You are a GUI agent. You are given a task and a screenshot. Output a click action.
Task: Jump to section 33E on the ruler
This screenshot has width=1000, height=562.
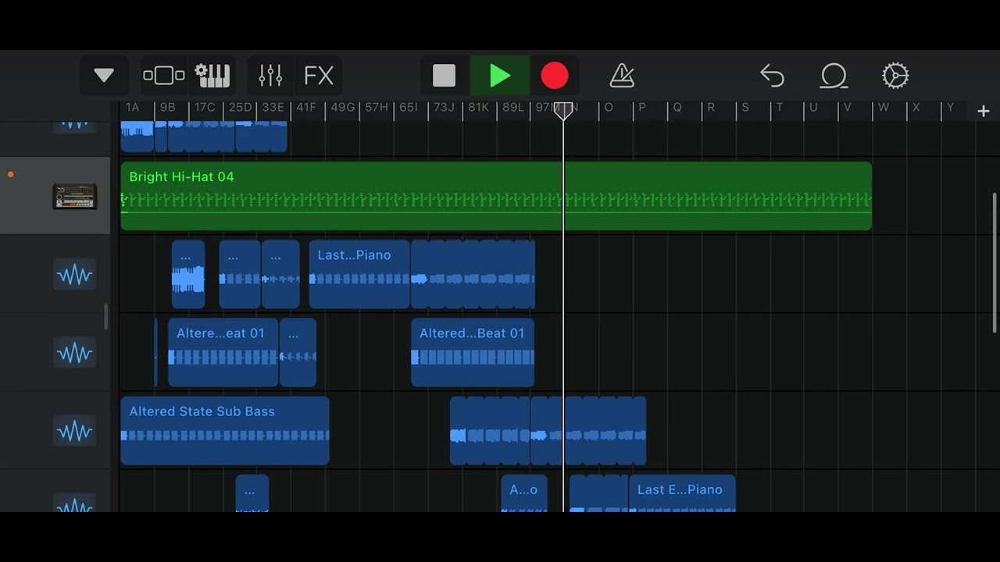[274, 108]
